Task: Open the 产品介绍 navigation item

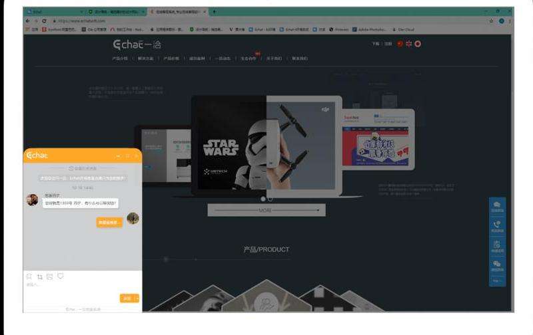Action: point(120,58)
